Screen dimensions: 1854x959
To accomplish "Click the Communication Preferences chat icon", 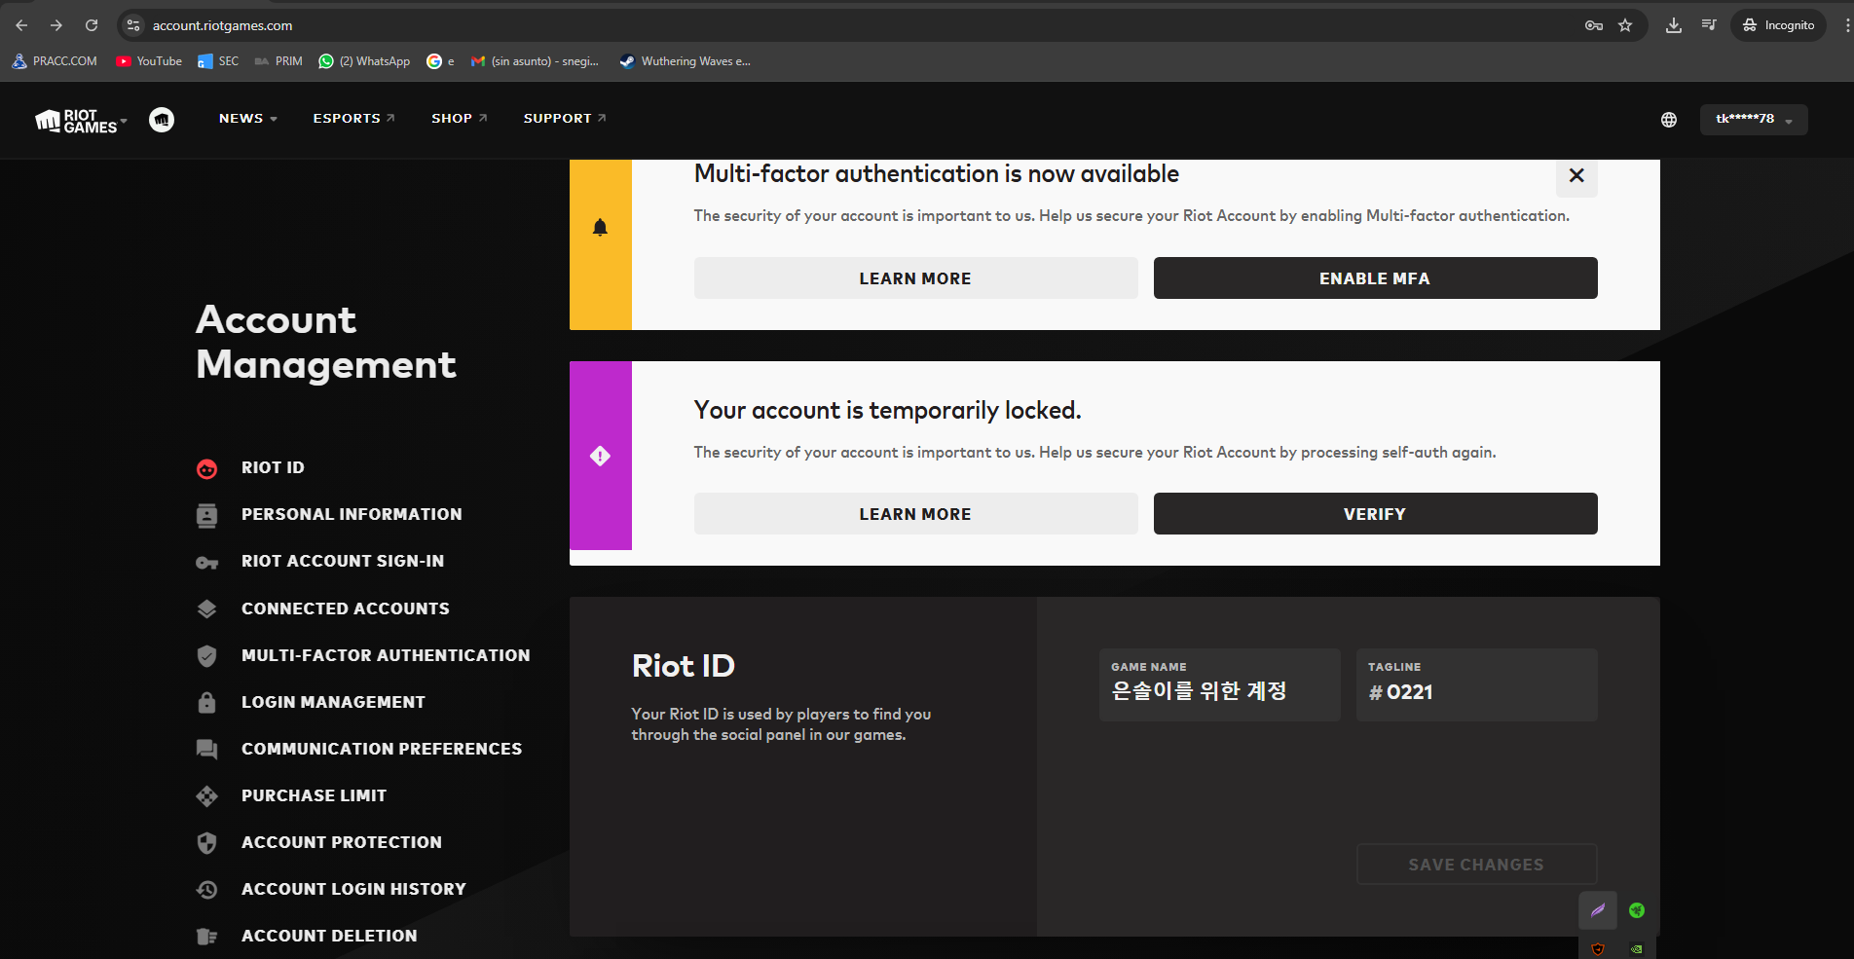I will point(207,750).
